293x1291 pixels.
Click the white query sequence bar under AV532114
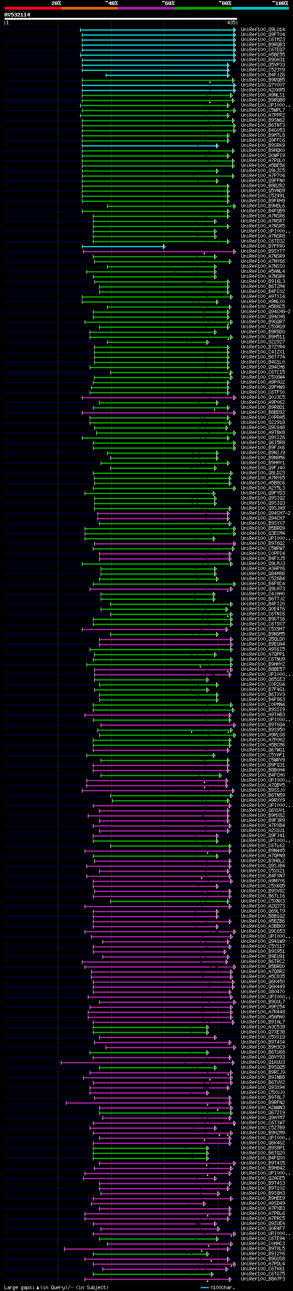[121, 19]
